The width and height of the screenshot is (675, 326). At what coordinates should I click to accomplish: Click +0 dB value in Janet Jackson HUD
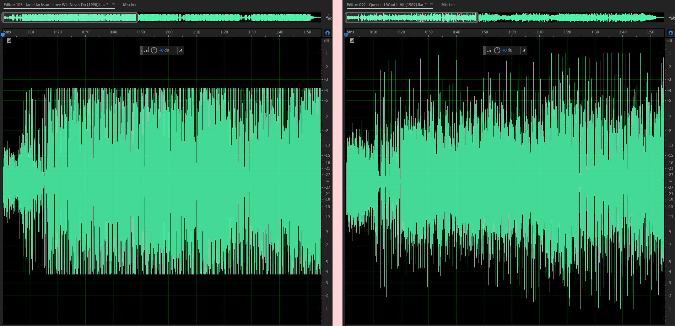(x=164, y=50)
